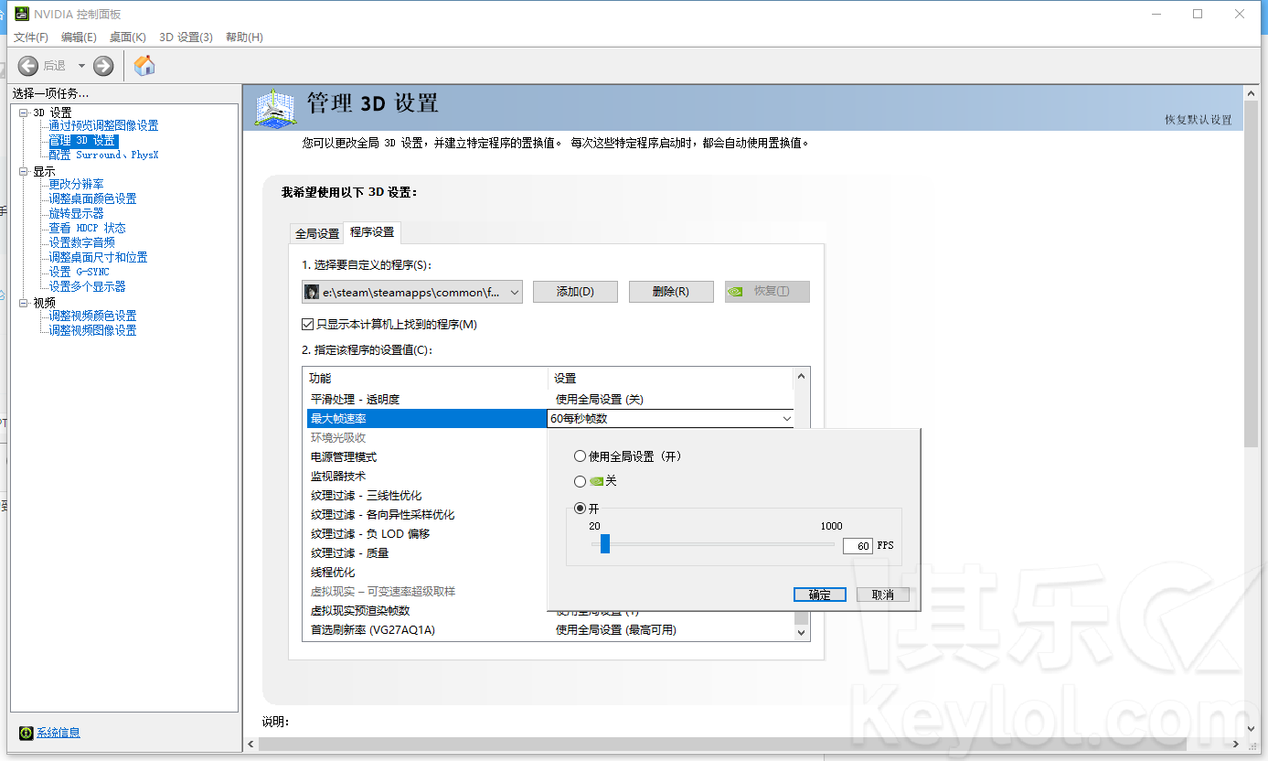Select the 使用全局设置 (开) radio option
Viewport: 1268px width, 761px height.
tap(580, 456)
